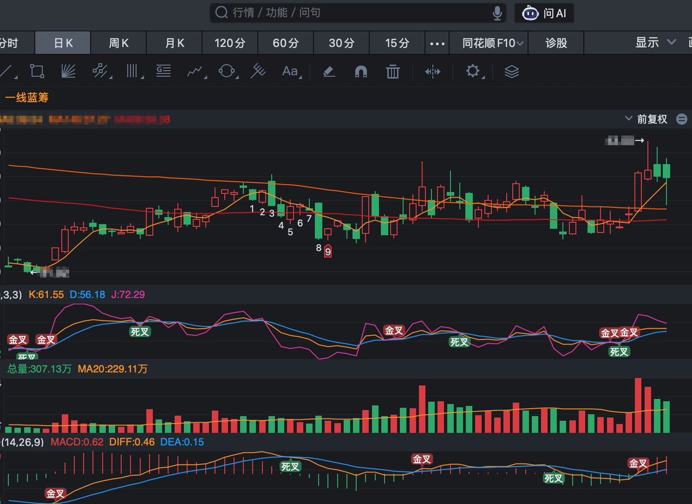Screen dimensions: 692x504
Task: Switch to the 日K tab
Action: 63,43
